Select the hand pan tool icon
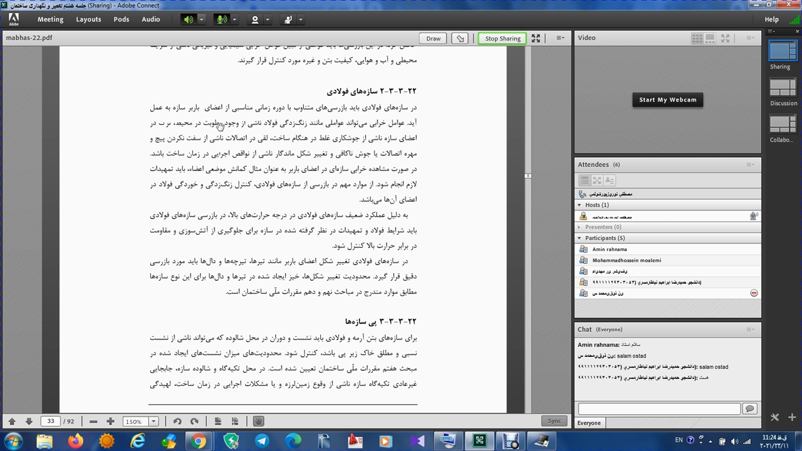802x451 pixels. (258, 422)
